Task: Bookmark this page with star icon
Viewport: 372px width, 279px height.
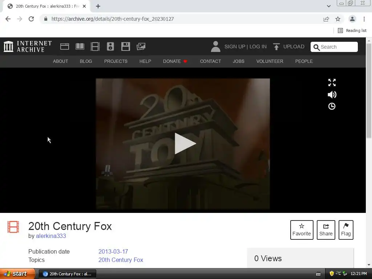Action: click(338, 19)
